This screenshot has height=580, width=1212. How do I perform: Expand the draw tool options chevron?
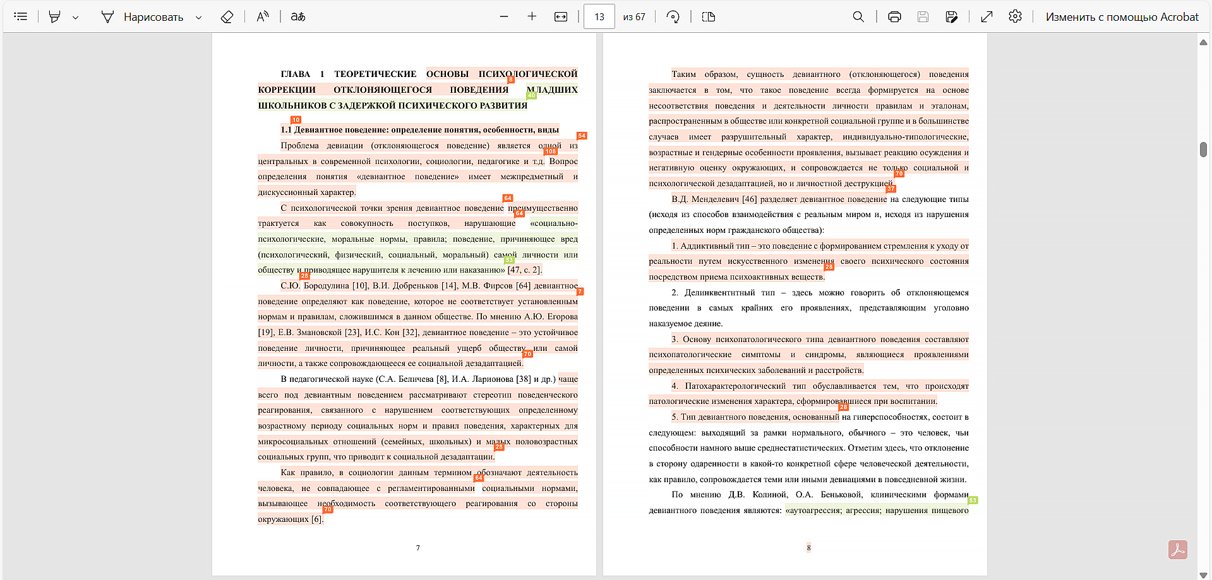198,18
